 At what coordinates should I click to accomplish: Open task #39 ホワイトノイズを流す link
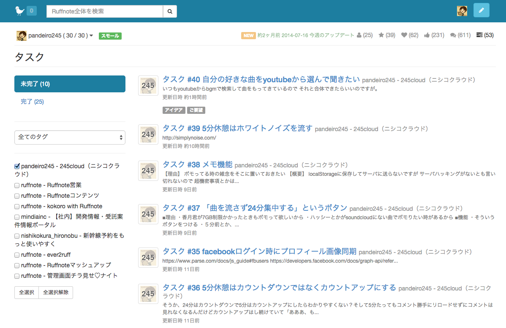coord(237,128)
